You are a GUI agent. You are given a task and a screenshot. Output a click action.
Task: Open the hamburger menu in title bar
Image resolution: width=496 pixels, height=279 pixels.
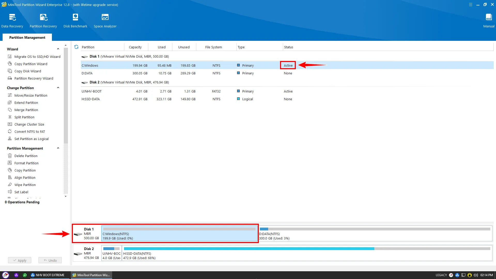pyautogui.click(x=470, y=5)
